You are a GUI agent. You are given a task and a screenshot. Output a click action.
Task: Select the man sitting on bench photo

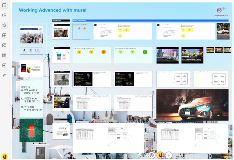coord(62,103)
